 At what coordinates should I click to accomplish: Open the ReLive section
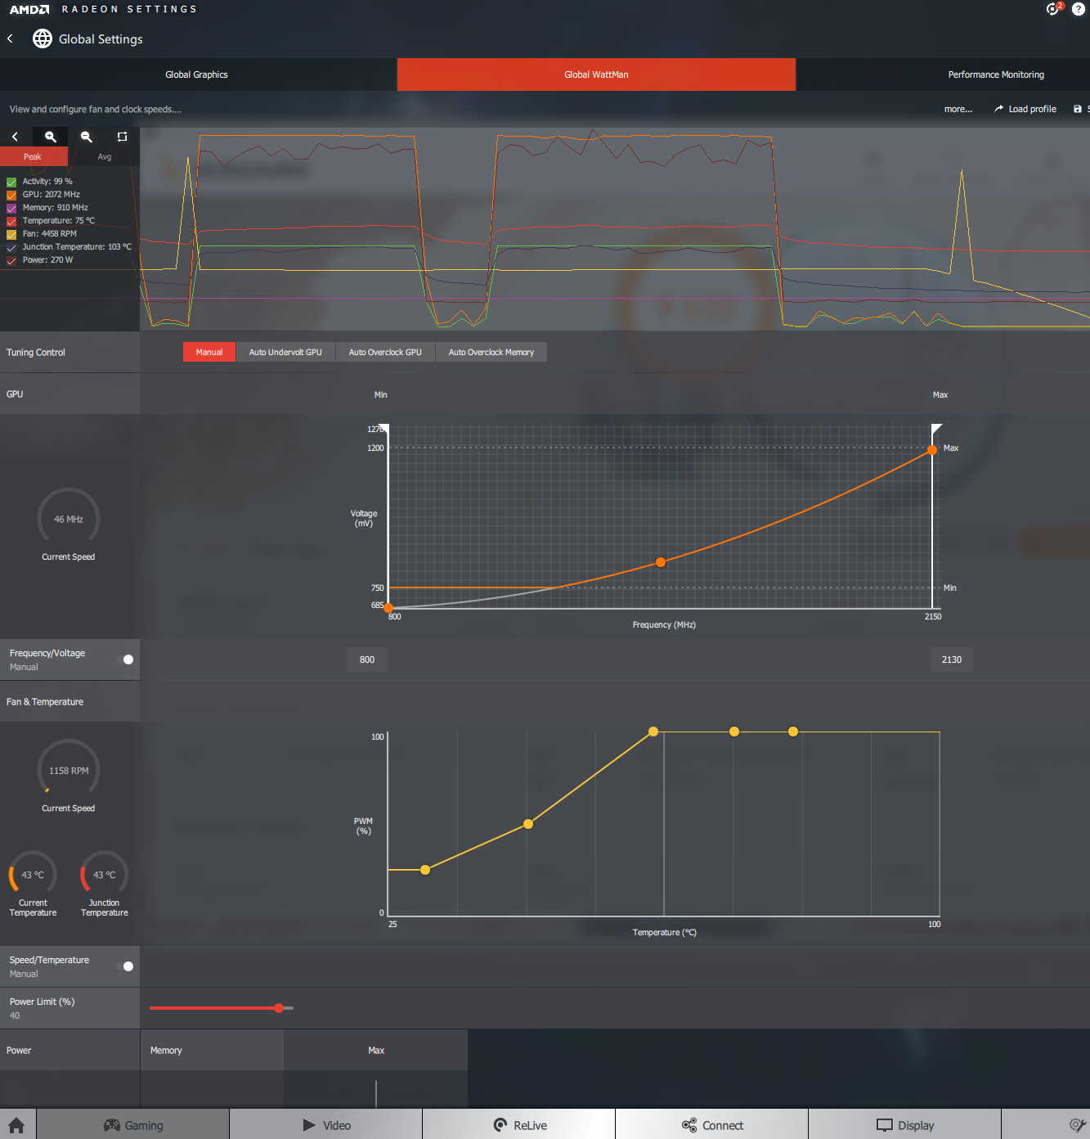pos(519,1125)
